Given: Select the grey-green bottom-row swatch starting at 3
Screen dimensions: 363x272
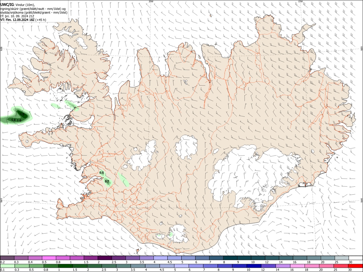Looking at the screenshot, I should [x=123, y=266].
